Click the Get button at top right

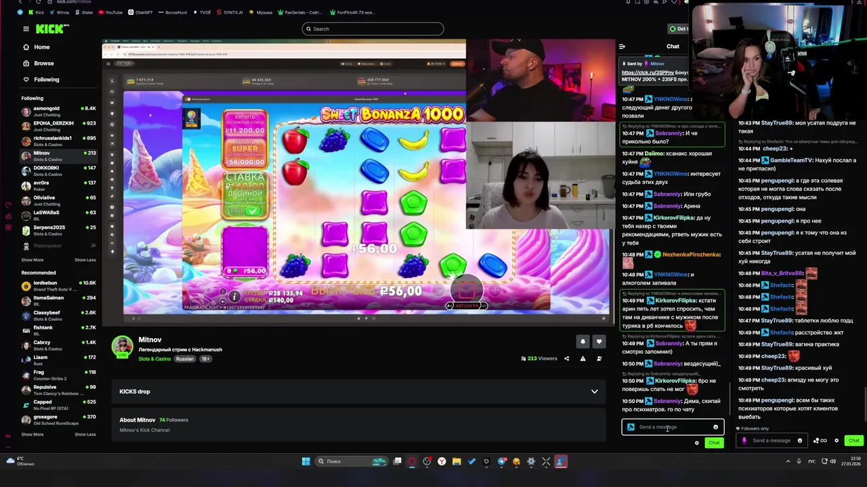(677, 29)
